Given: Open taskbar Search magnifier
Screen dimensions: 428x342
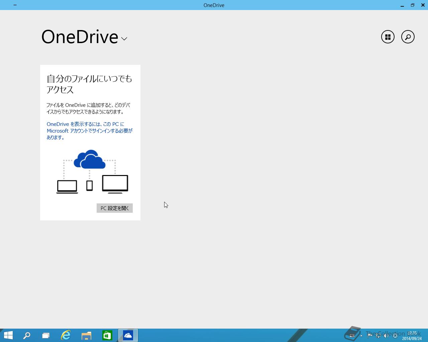Looking at the screenshot, I should (x=27, y=335).
